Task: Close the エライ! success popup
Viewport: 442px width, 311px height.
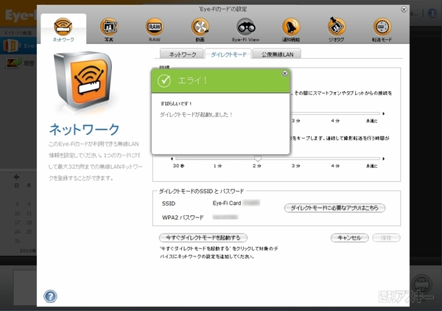Action: point(284,73)
